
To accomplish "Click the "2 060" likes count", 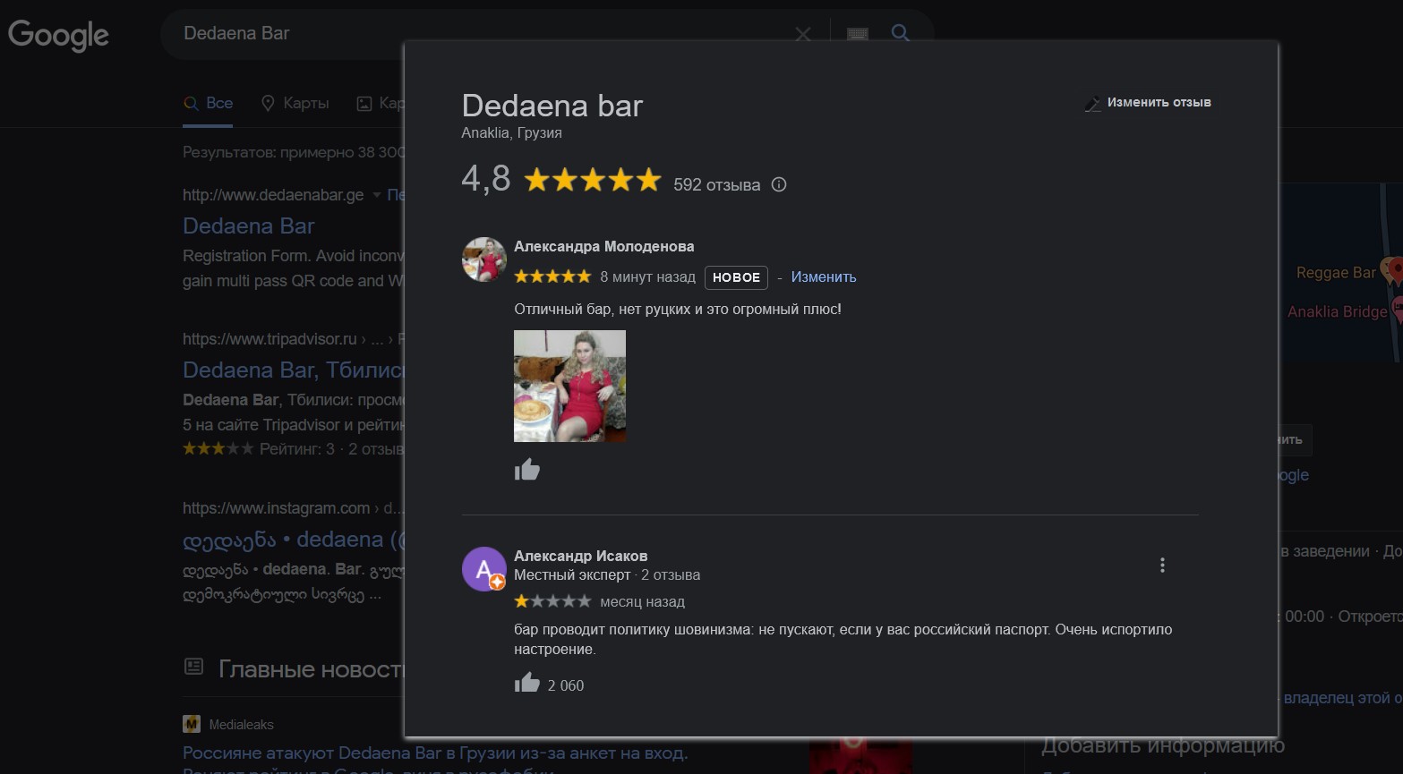I will pos(566,685).
